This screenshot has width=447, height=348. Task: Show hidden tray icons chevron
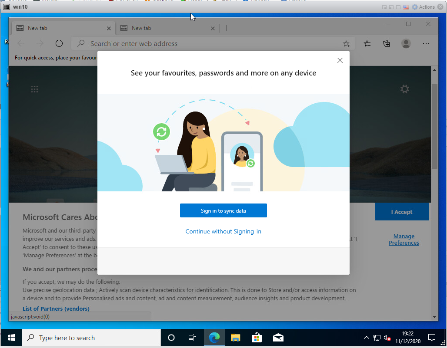coord(366,338)
